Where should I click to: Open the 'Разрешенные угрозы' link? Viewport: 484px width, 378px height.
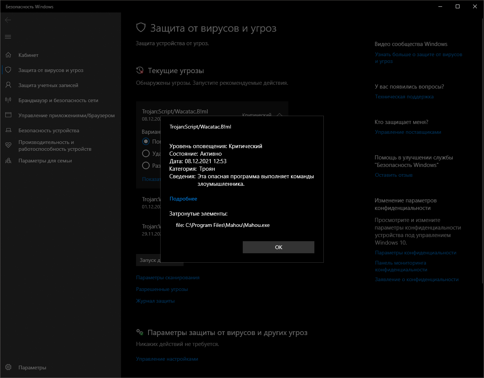click(x=162, y=289)
